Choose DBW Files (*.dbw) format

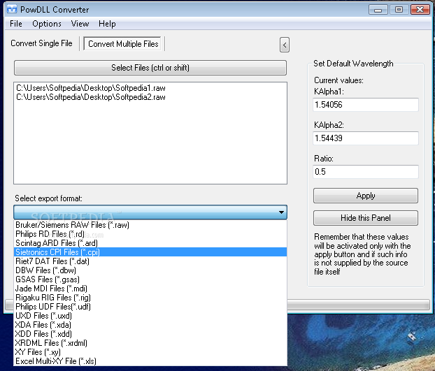[x=150, y=270]
